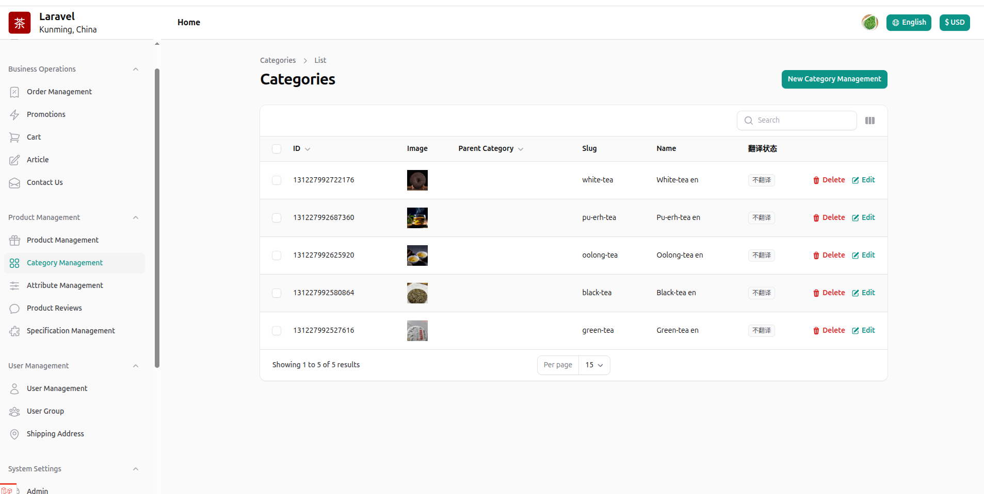Delete the pu-erh-tea category
The width and height of the screenshot is (984, 494).
[x=829, y=218]
